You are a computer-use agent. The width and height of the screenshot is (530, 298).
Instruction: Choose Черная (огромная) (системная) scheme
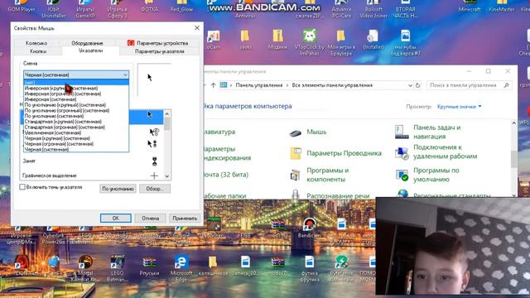pos(76,143)
